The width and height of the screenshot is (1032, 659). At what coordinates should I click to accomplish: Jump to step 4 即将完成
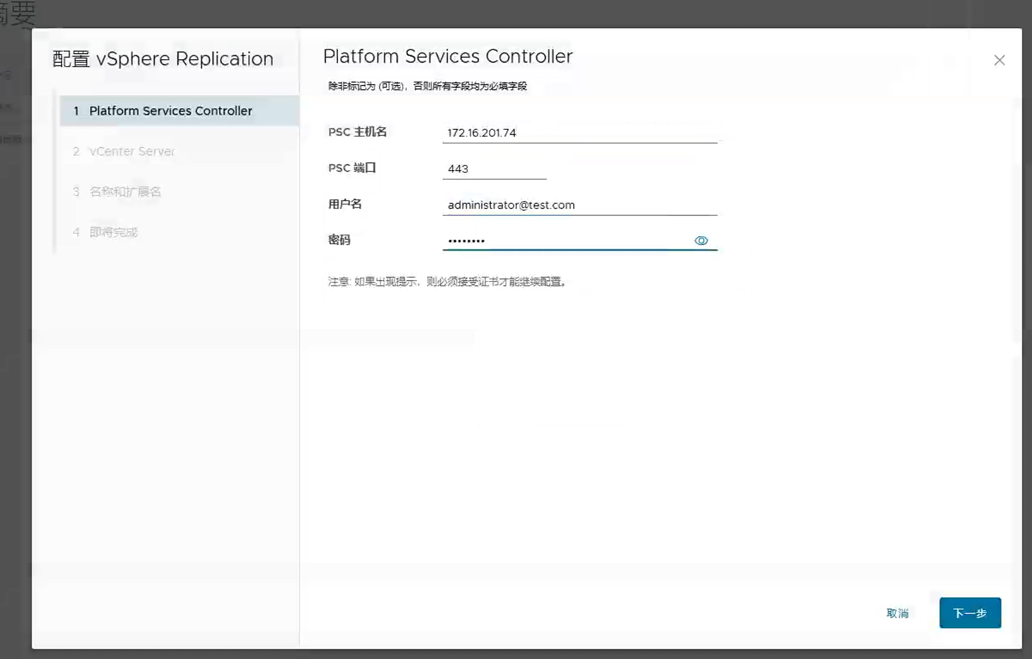coord(113,232)
